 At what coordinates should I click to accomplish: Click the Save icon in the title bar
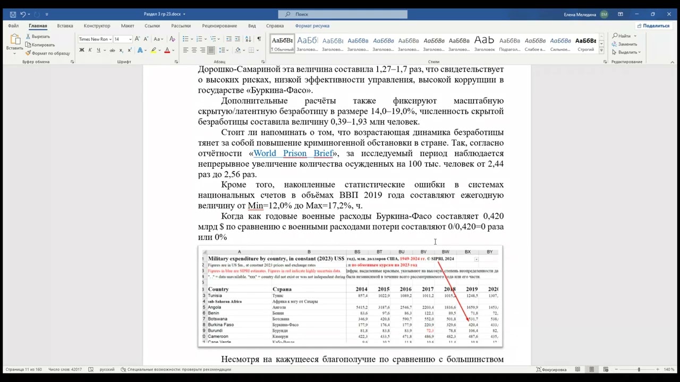[13, 14]
